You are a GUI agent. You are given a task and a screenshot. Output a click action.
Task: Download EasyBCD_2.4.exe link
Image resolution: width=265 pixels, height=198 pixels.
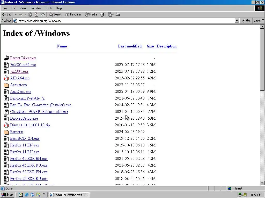point(25,138)
